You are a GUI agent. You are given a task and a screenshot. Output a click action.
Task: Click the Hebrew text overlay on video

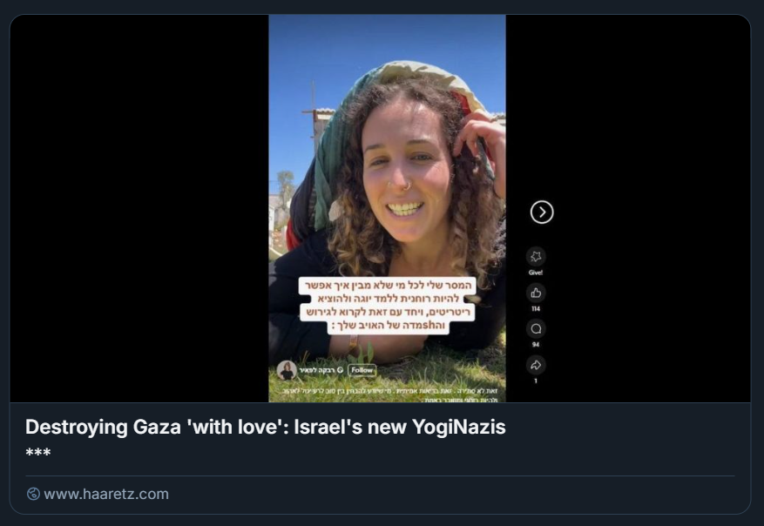[x=388, y=306]
